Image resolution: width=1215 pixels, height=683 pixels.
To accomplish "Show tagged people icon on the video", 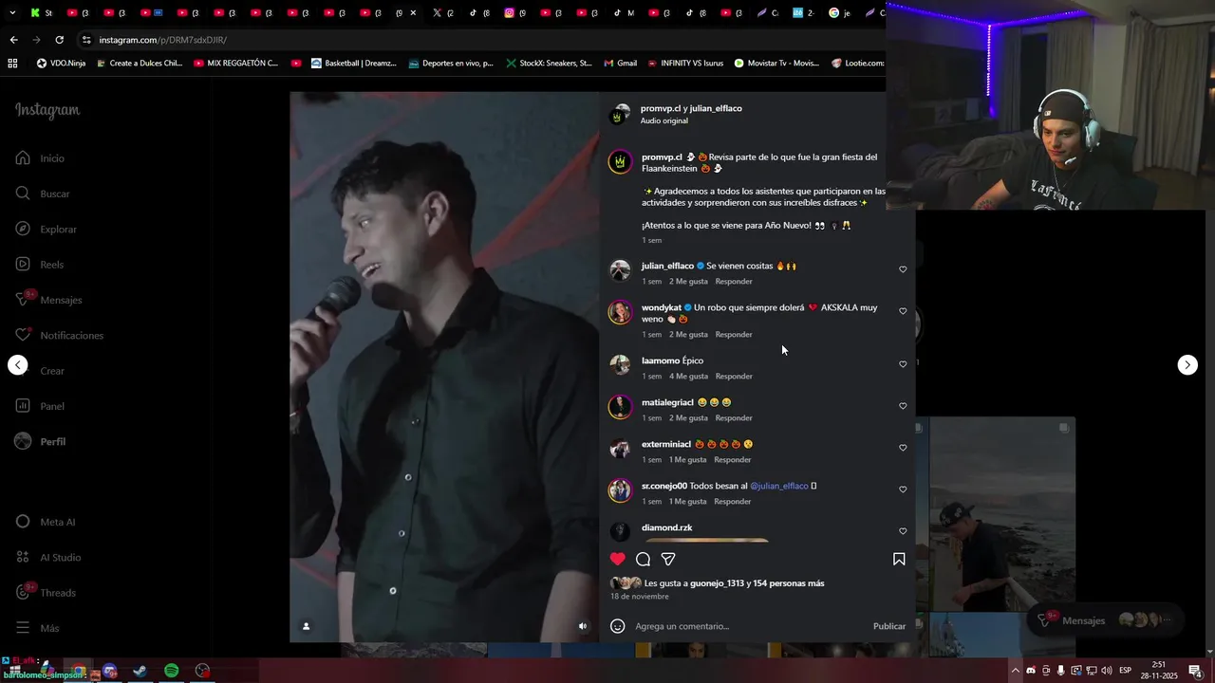I will pos(306,626).
